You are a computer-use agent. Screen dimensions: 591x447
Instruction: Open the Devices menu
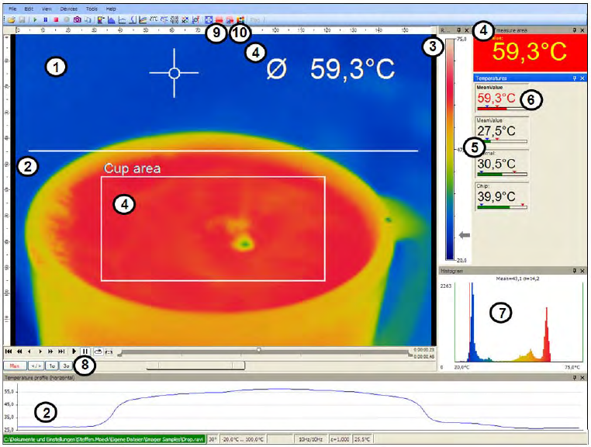pyautogui.click(x=67, y=7)
